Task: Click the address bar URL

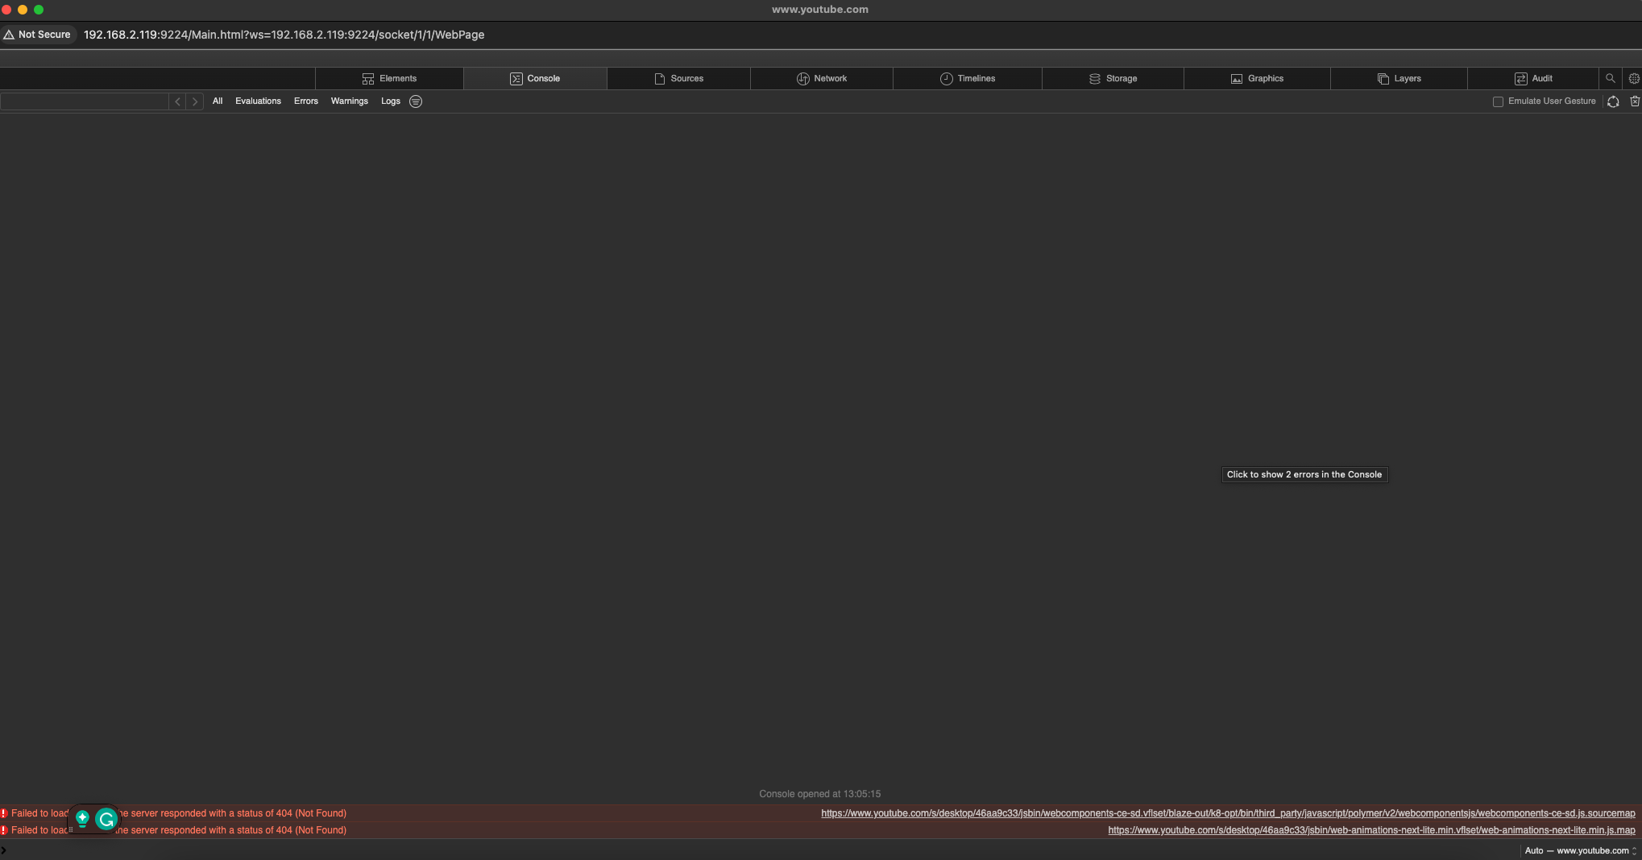Action: click(284, 35)
